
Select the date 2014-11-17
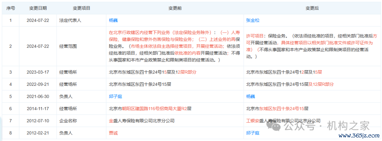[38, 108]
